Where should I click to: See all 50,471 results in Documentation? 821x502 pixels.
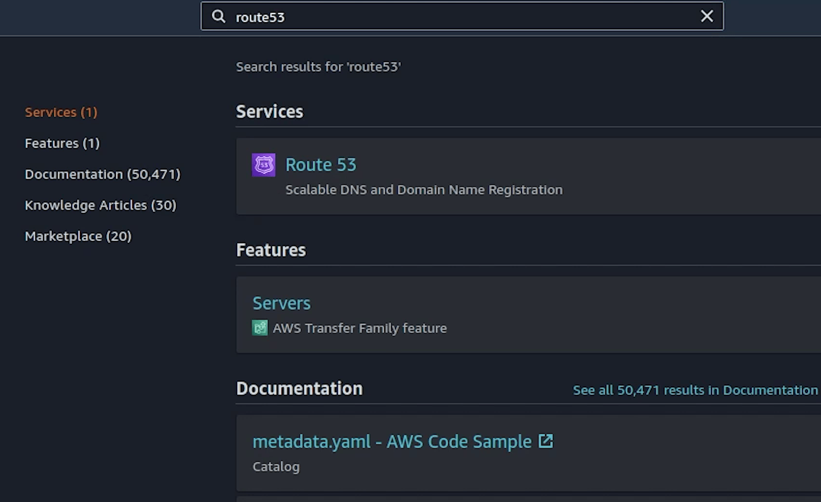(695, 390)
